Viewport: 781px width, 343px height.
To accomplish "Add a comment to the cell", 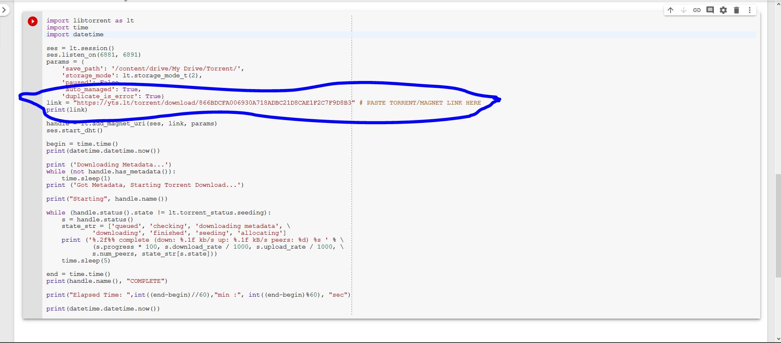I will click(710, 10).
